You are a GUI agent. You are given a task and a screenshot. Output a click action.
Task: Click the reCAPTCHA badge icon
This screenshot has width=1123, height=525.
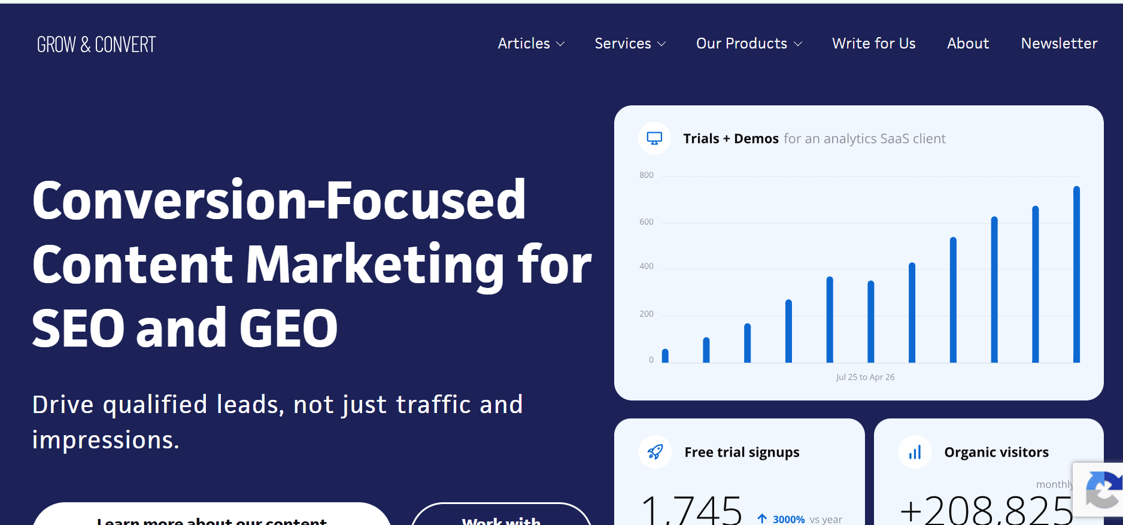click(1103, 490)
